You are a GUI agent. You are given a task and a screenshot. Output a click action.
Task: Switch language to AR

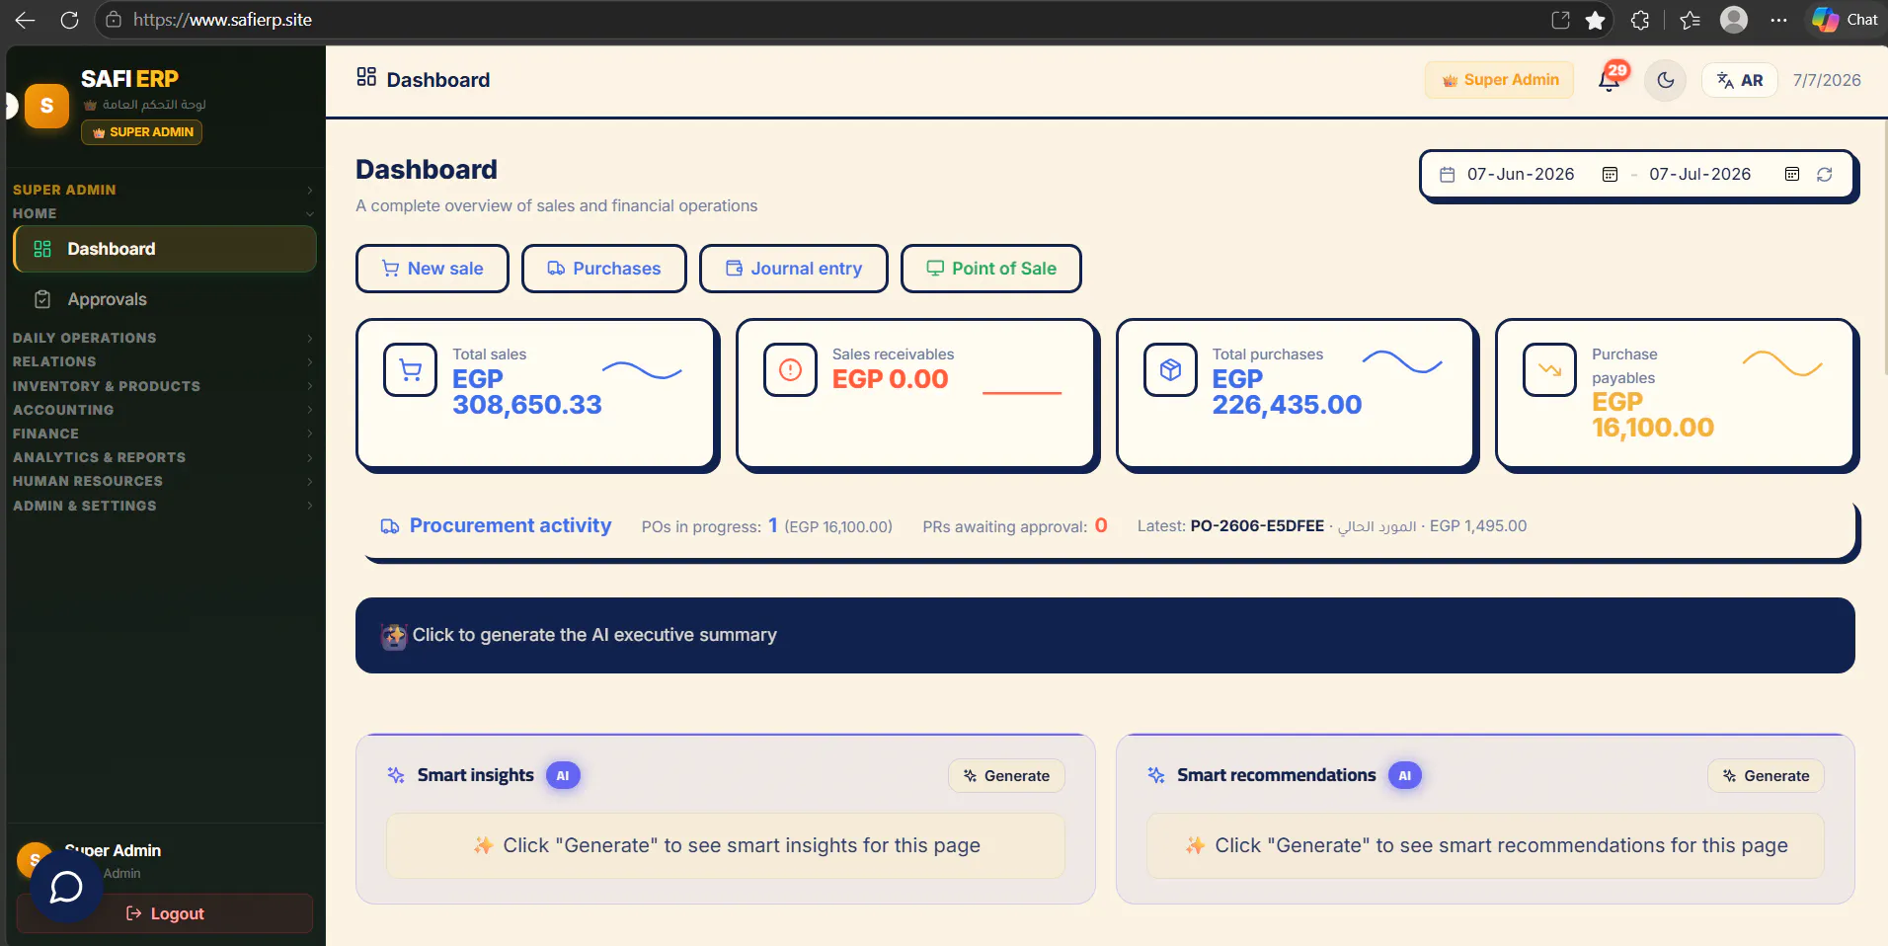[x=1740, y=80]
